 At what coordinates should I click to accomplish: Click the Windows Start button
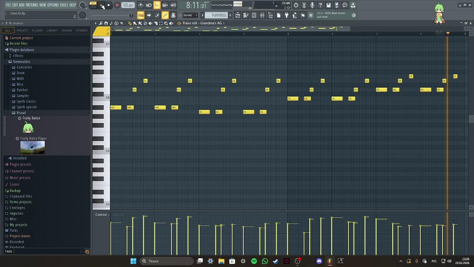pos(133,261)
